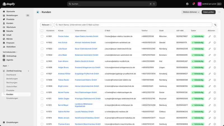Image resolution: width=224 pixels, height=126 pixels.
Task: Edit customer K-1009 Birgit Lorenz
Action: (x=209, y=86)
